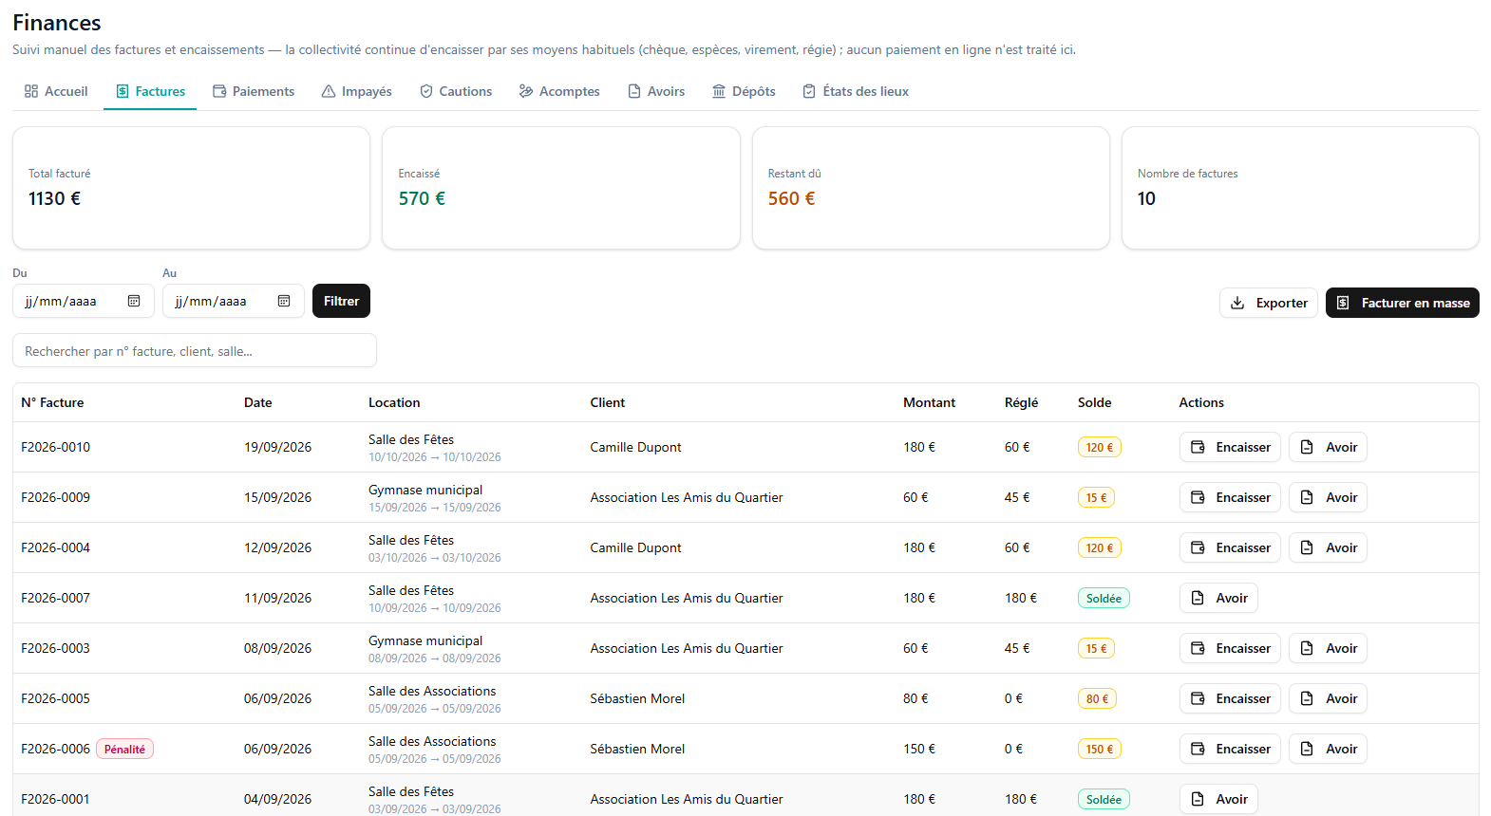Click the Encaissé 570 € amount
Viewport: 1491px width, 816px height.
(422, 198)
